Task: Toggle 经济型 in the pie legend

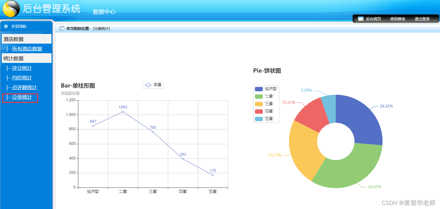Action: [x=259, y=89]
